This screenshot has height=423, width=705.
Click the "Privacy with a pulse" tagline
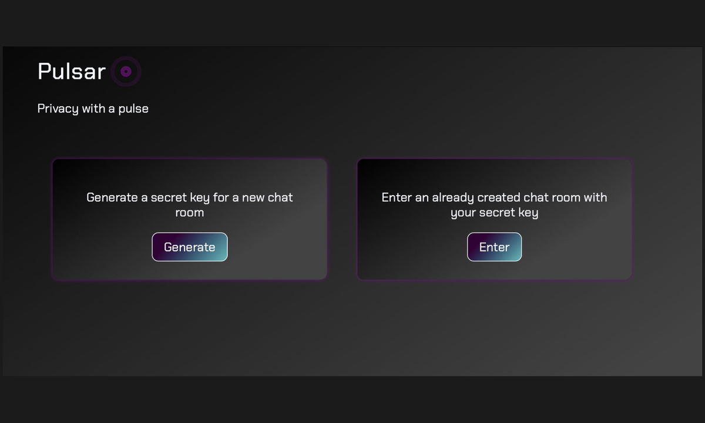click(93, 109)
